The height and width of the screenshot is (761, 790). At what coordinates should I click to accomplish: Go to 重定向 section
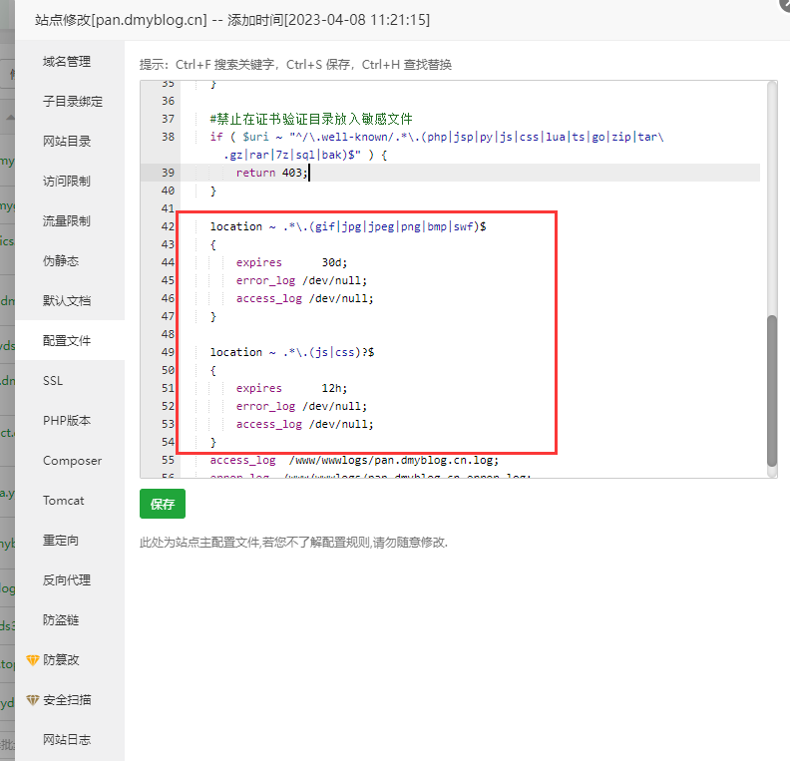[61, 540]
